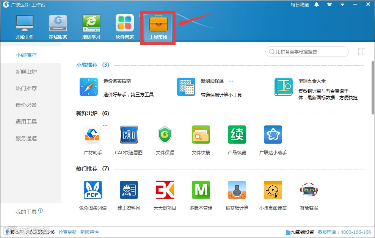Click the notification bell icon
Screen dimensions: 375x238
(x=317, y=5)
